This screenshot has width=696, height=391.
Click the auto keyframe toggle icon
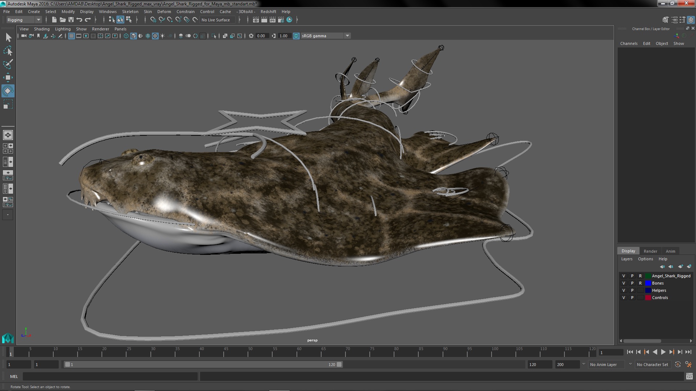coord(678,365)
